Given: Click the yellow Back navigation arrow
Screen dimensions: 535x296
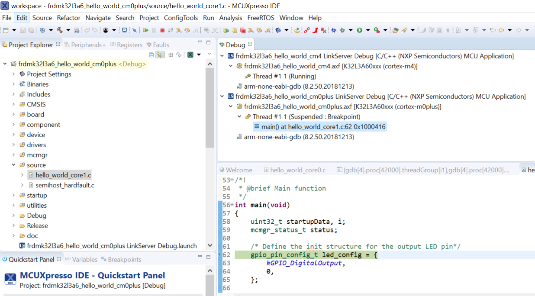Looking at the screenshot, I should tap(501, 30).
